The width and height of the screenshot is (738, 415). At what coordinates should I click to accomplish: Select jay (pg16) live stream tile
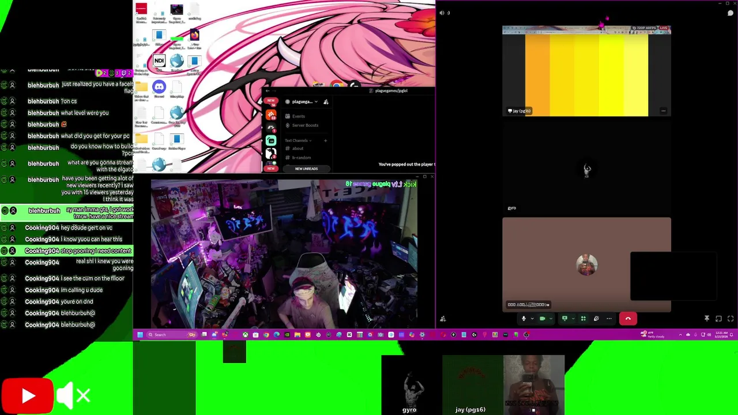click(x=586, y=71)
